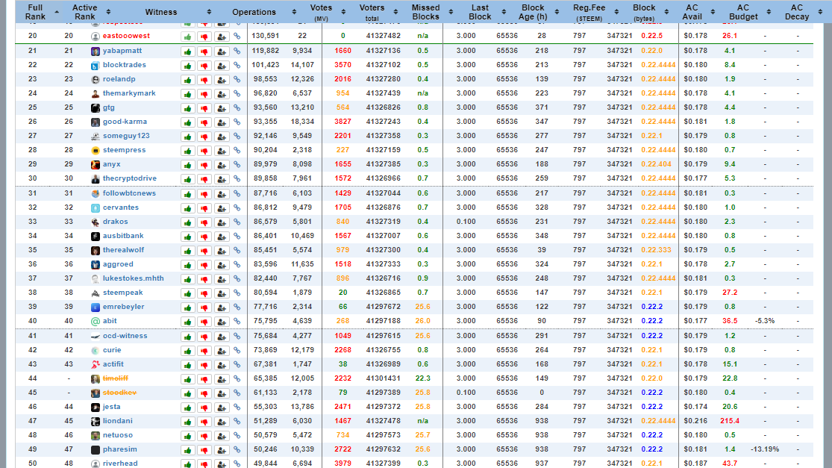Sort table by Block Age (h) header
832x468 pixels.
pos(533,12)
